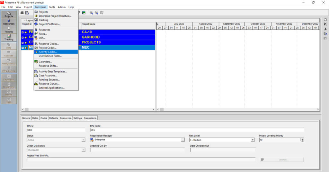Click the Launch button
The image size is (329, 172).
tap(281, 159)
